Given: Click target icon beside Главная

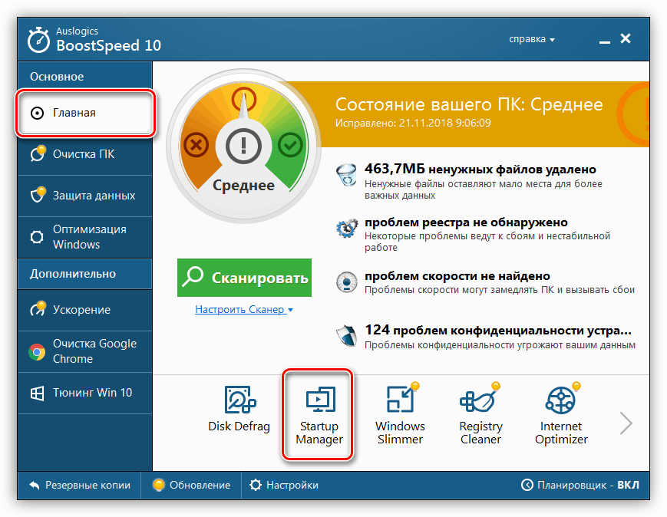Looking at the screenshot, I should (x=37, y=113).
